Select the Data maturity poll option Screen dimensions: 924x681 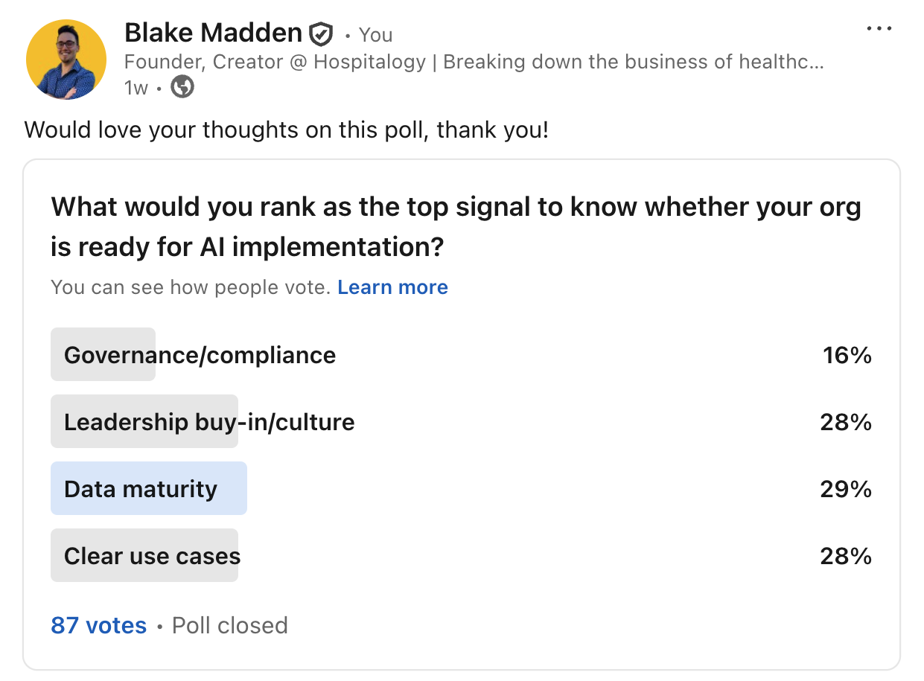(x=141, y=489)
